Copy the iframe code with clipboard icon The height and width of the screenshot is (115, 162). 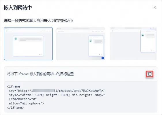click(x=150, y=74)
